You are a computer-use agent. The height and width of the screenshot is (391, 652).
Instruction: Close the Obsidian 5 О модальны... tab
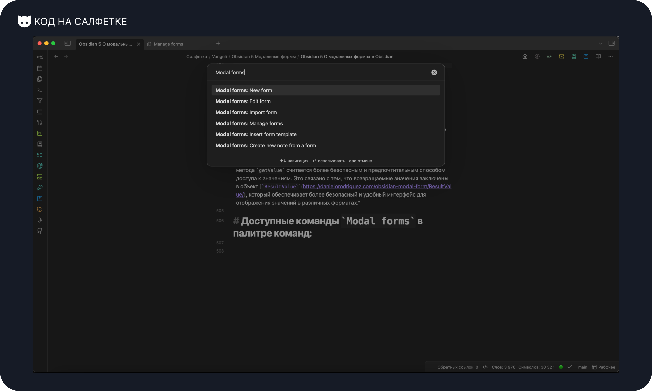coord(138,44)
